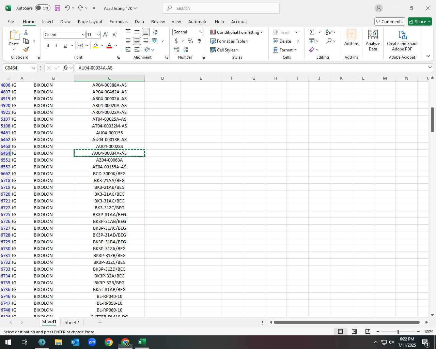The image size is (436, 349).
Task: Click the zoom slider handle
Action: pyautogui.click(x=398, y=332)
